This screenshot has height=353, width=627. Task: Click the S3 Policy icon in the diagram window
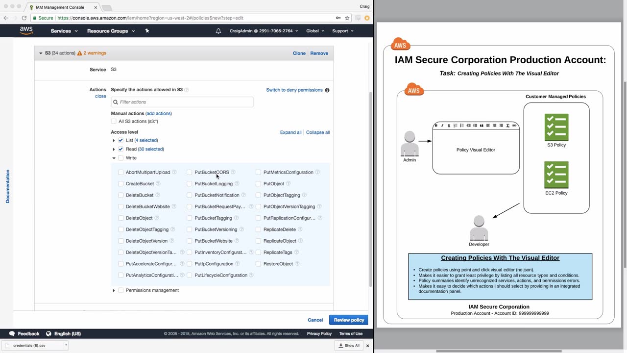556,127
